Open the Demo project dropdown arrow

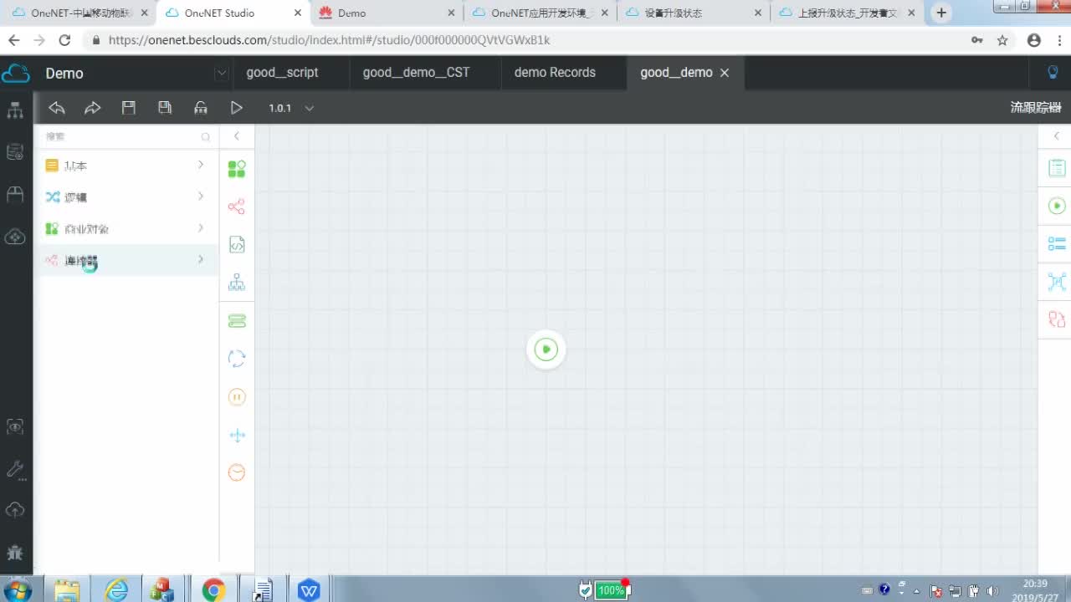click(x=221, y=73)
